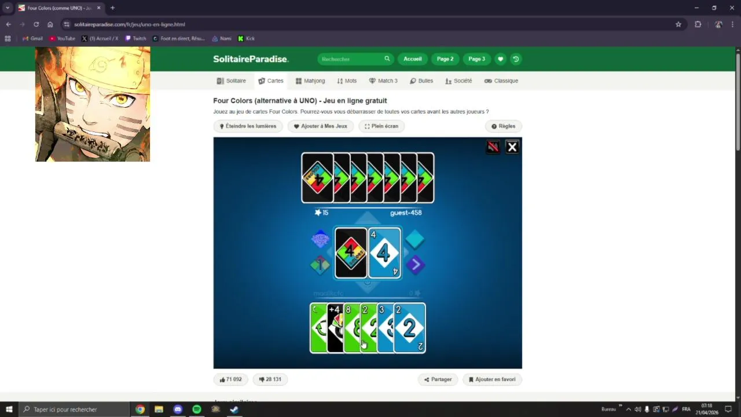The width and height of the screenshot is (741, 417).
Task: Click the cyan diamond color indicator
Action: 414,239
